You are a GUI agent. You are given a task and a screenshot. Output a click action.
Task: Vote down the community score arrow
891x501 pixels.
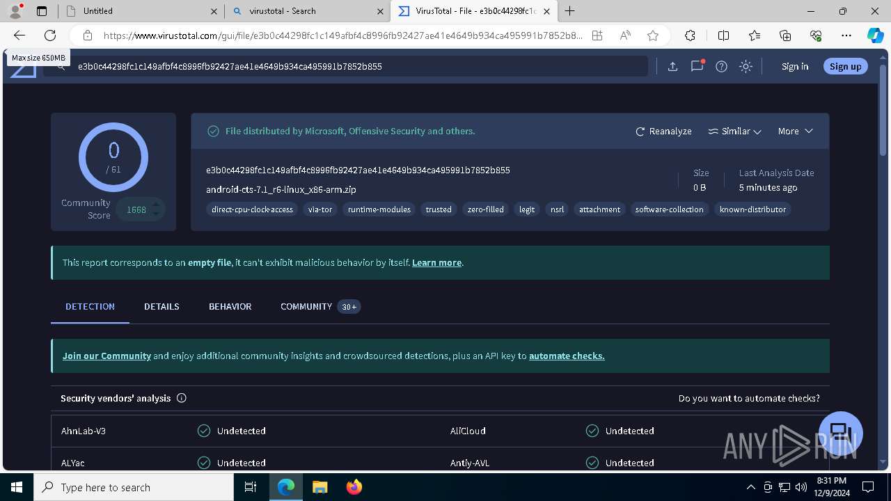click(157, 214)
